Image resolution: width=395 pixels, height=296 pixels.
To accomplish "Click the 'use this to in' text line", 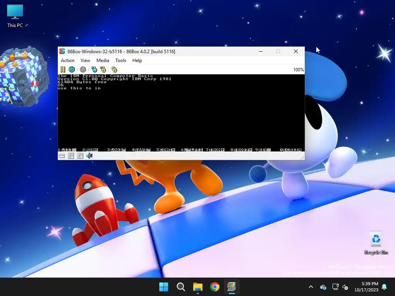I will tap(79, 88).
